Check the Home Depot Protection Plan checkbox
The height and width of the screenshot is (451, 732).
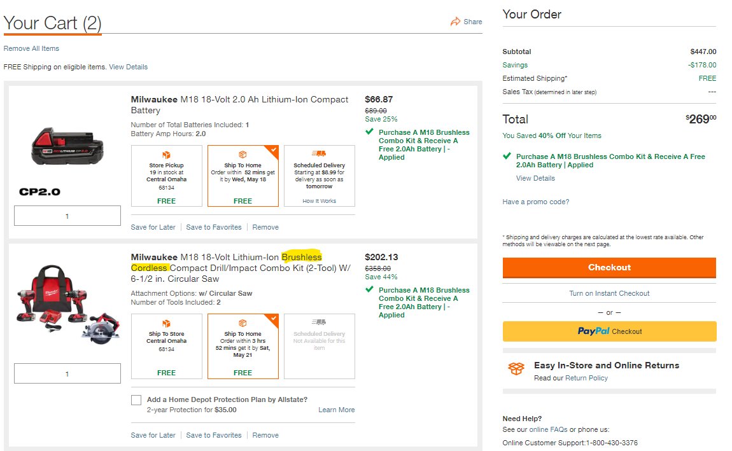pyautogui.click(x=136, y=400)
